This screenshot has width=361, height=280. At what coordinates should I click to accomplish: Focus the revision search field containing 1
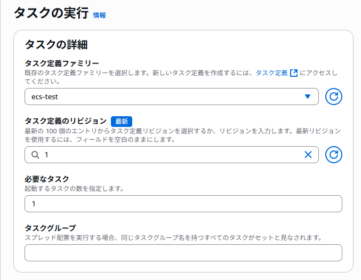[x=172, y=155]
